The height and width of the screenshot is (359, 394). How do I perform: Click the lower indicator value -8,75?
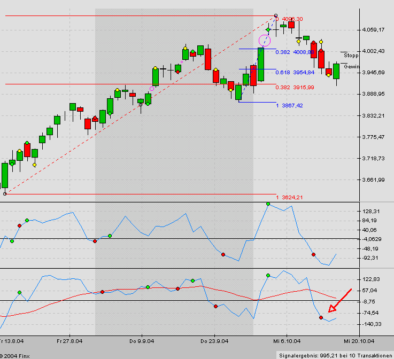369,302
